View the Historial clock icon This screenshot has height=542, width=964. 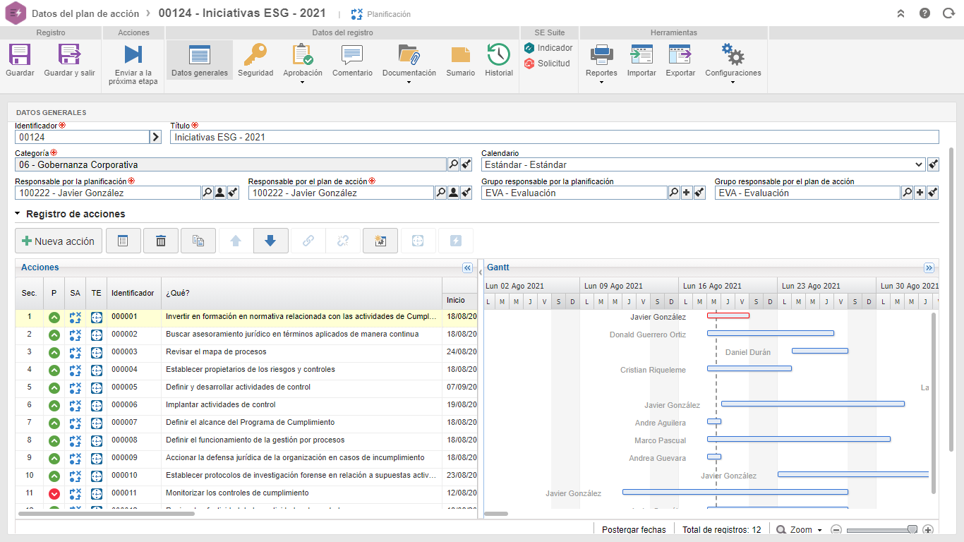499,54
